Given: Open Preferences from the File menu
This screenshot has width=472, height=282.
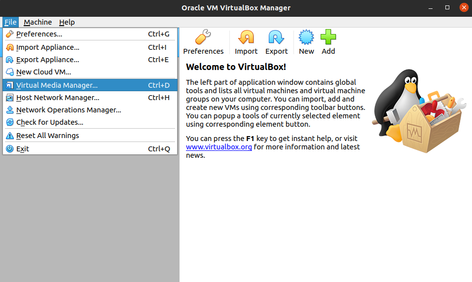Looking at the screenshot, I should click(90, 34).
